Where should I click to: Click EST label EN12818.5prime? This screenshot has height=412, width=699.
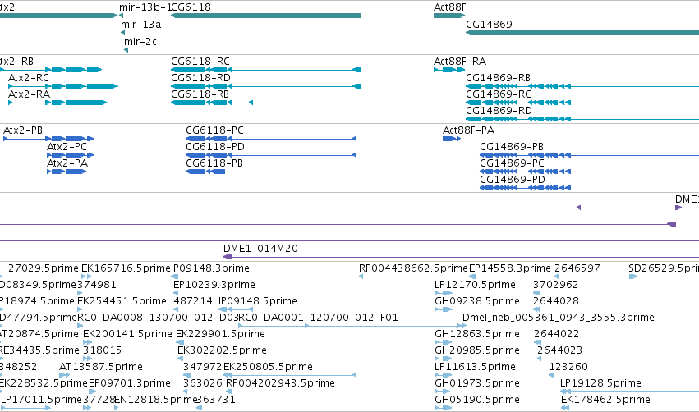pyautogui.click(x=155, y=401)
